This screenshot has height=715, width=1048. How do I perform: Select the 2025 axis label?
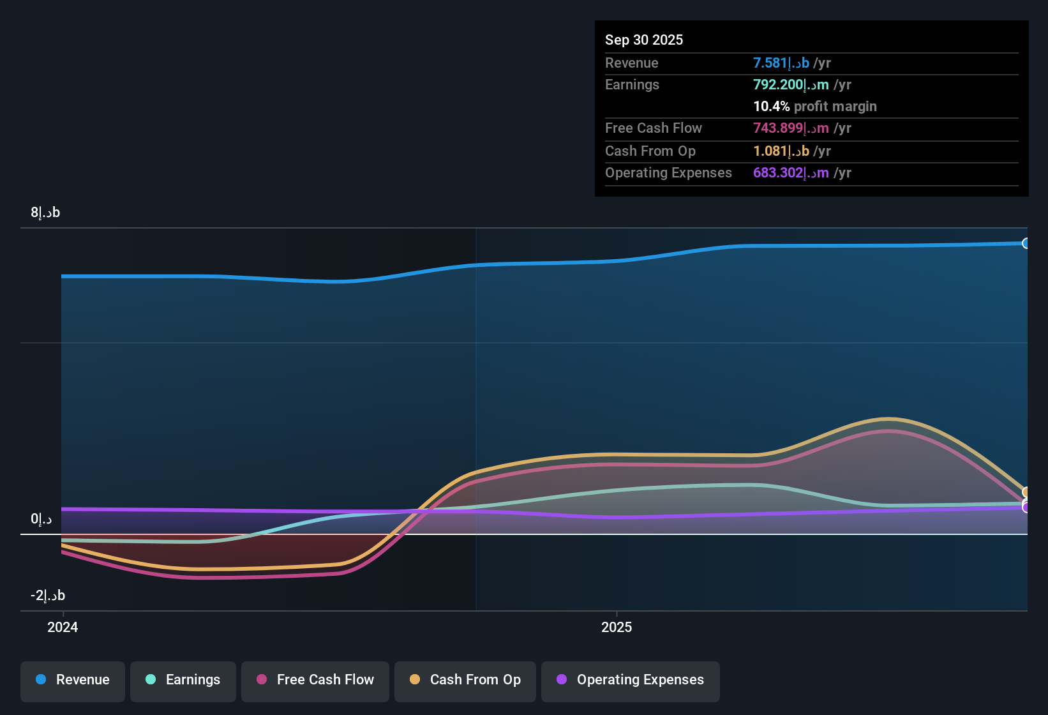617,627
